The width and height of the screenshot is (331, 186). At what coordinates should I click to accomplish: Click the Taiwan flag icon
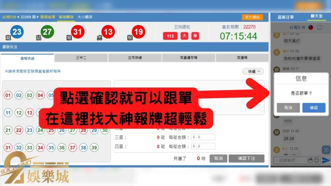(x=311, y=27)
